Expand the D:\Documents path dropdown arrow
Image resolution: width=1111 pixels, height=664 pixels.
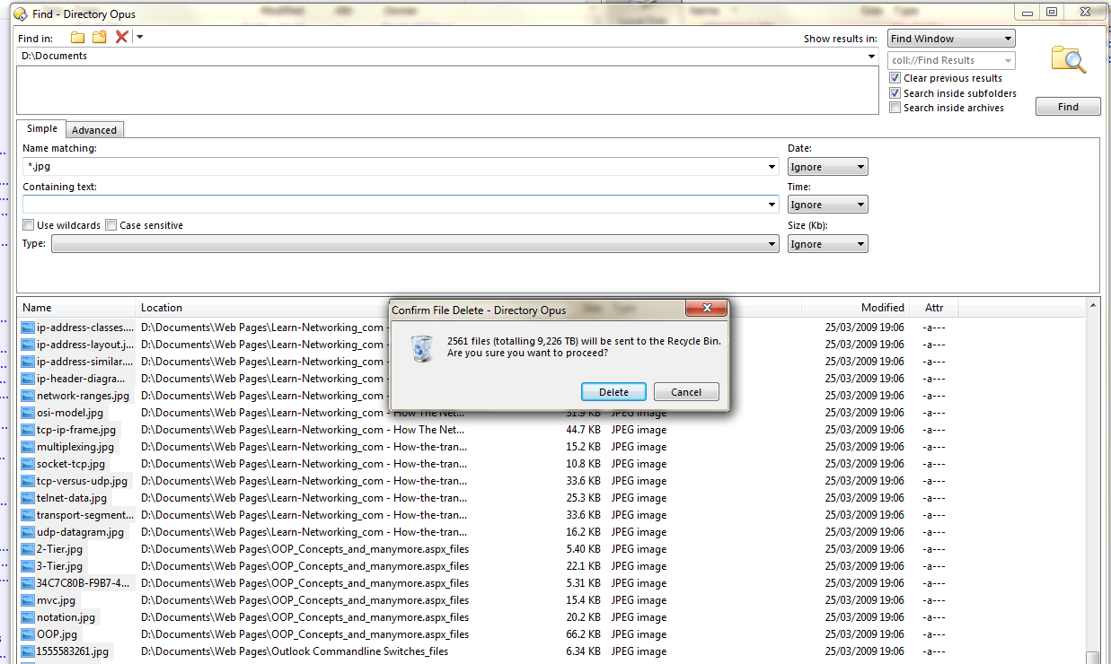pos(871,57)
